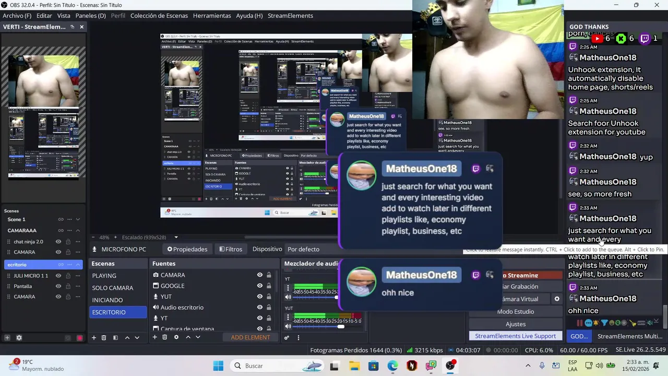Lock the Pantalla layer
The width and height of the screenshot is (668, 376).
67,286
